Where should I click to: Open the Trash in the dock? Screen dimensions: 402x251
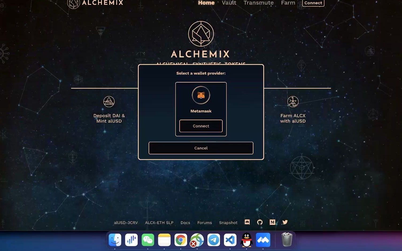tap(287, 240)
